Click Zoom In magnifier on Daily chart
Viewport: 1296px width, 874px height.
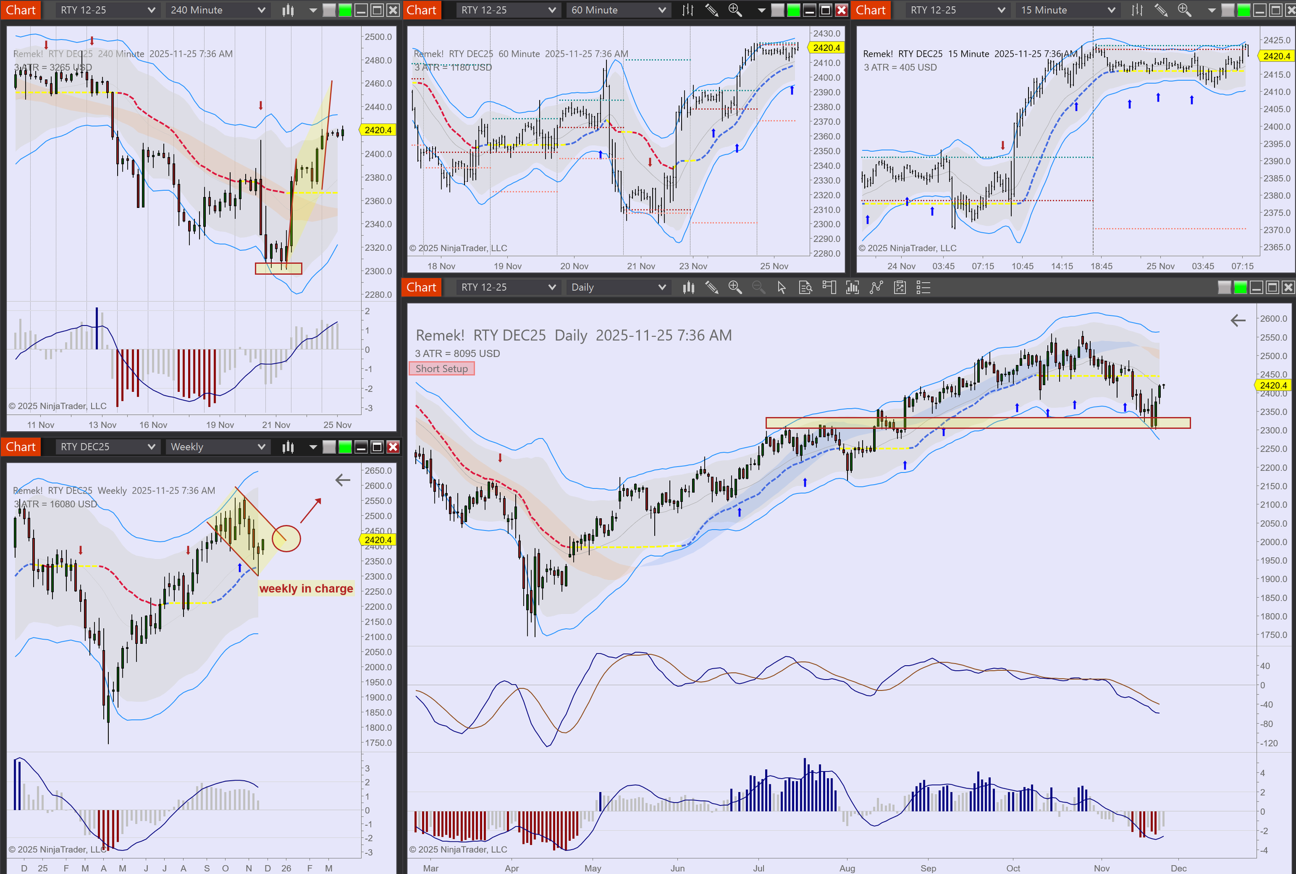(x=735, y=287)
